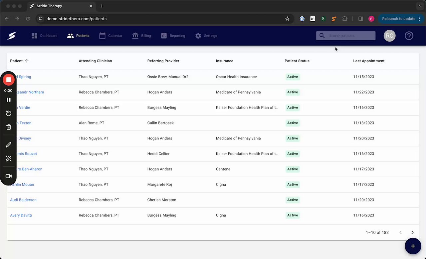The image size is (426, 259).
Task: Restart the recording with the rewind icon
Action: 9,113
